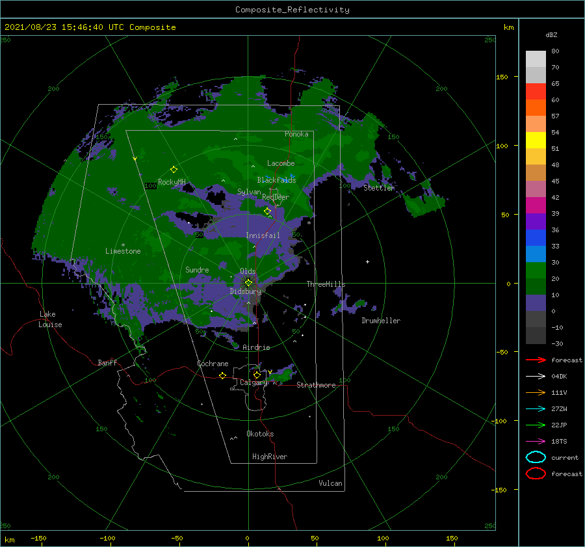The width and height of the screenshot is (585, 547).
Task: Click the blue swatch between 36 and 33
Action: click(536, 237)
